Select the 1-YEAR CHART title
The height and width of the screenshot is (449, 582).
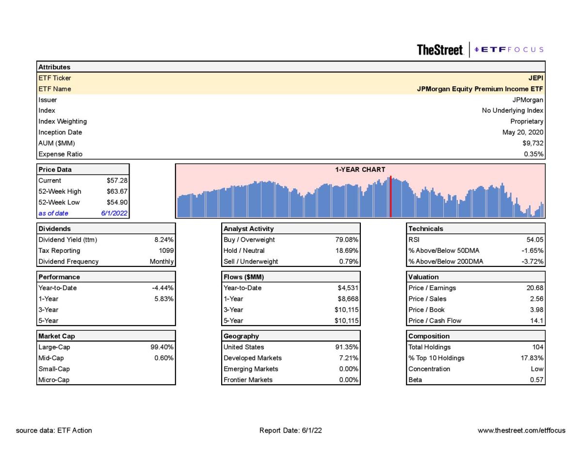(360, 170)
